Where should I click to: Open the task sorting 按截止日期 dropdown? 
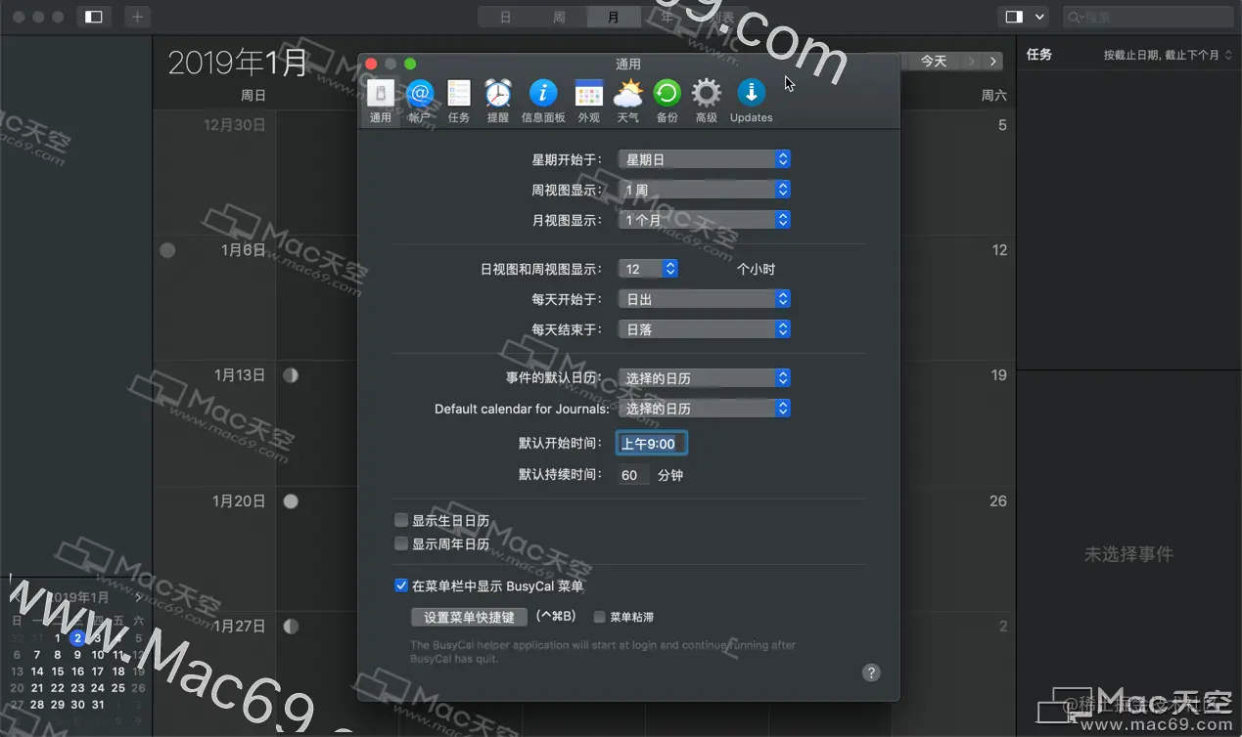(x=1168, y=55)
